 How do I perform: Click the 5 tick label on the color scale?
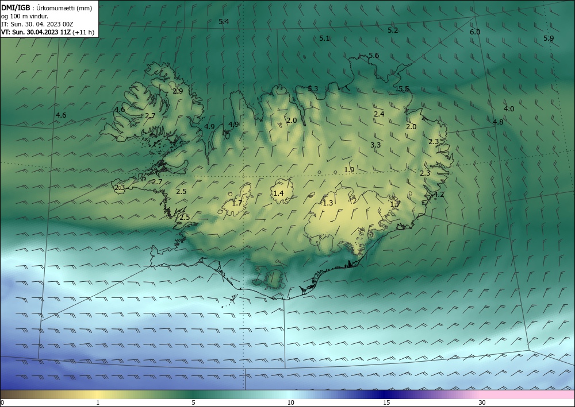[193, 403]
